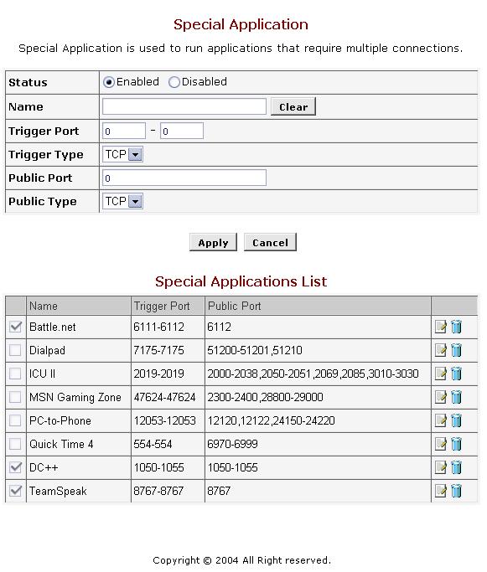Delete the DC++ entry
The height and width of the screenshot is (572, 487).
pyautogui.click(x=456, y=467)
